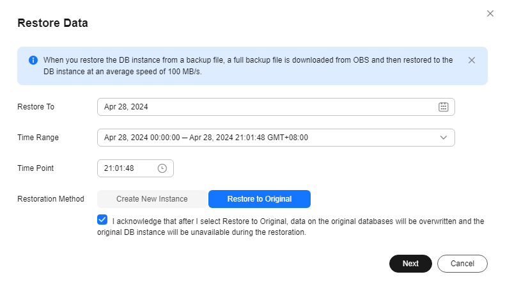Select Restore to Original method
Image resolution: width=505 pixels, height=288 pixels.
coord(260,199)
